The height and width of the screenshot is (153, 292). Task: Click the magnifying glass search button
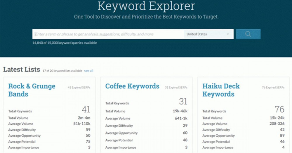248,34
